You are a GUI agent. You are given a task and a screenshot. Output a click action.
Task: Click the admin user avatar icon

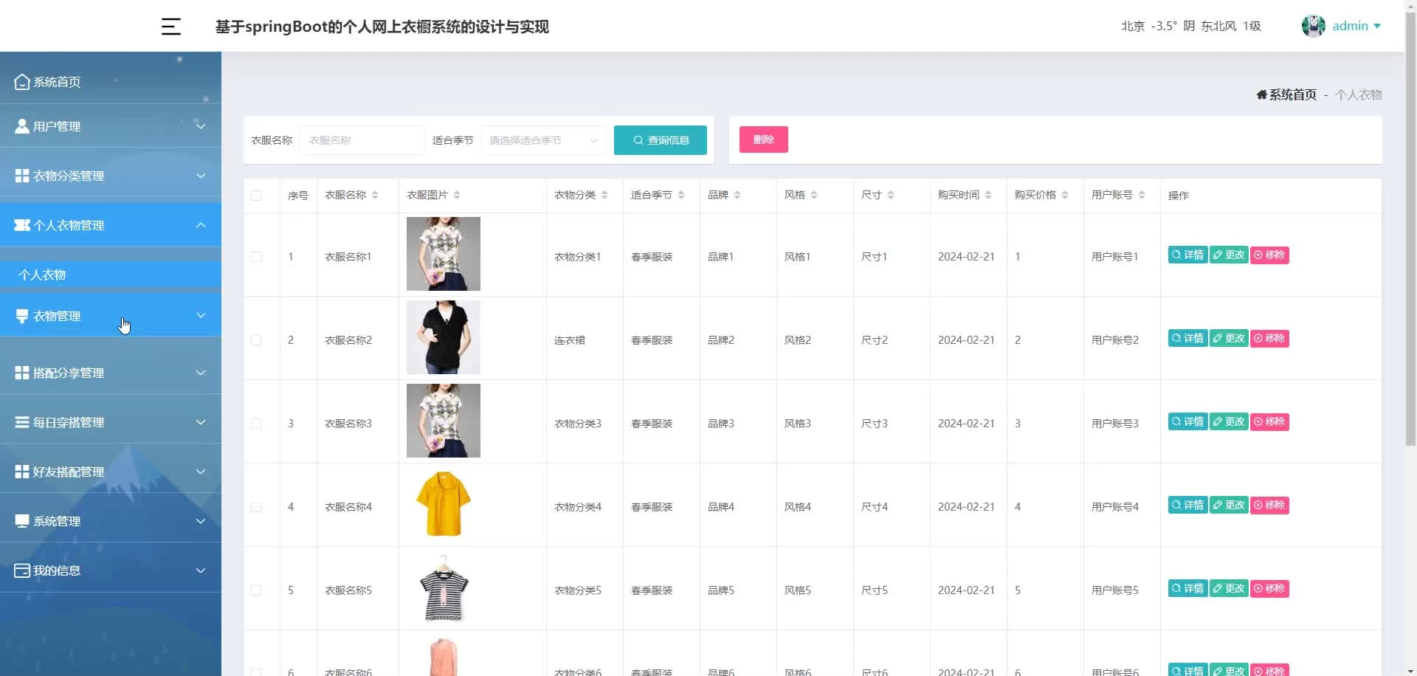pos(1313,26)
